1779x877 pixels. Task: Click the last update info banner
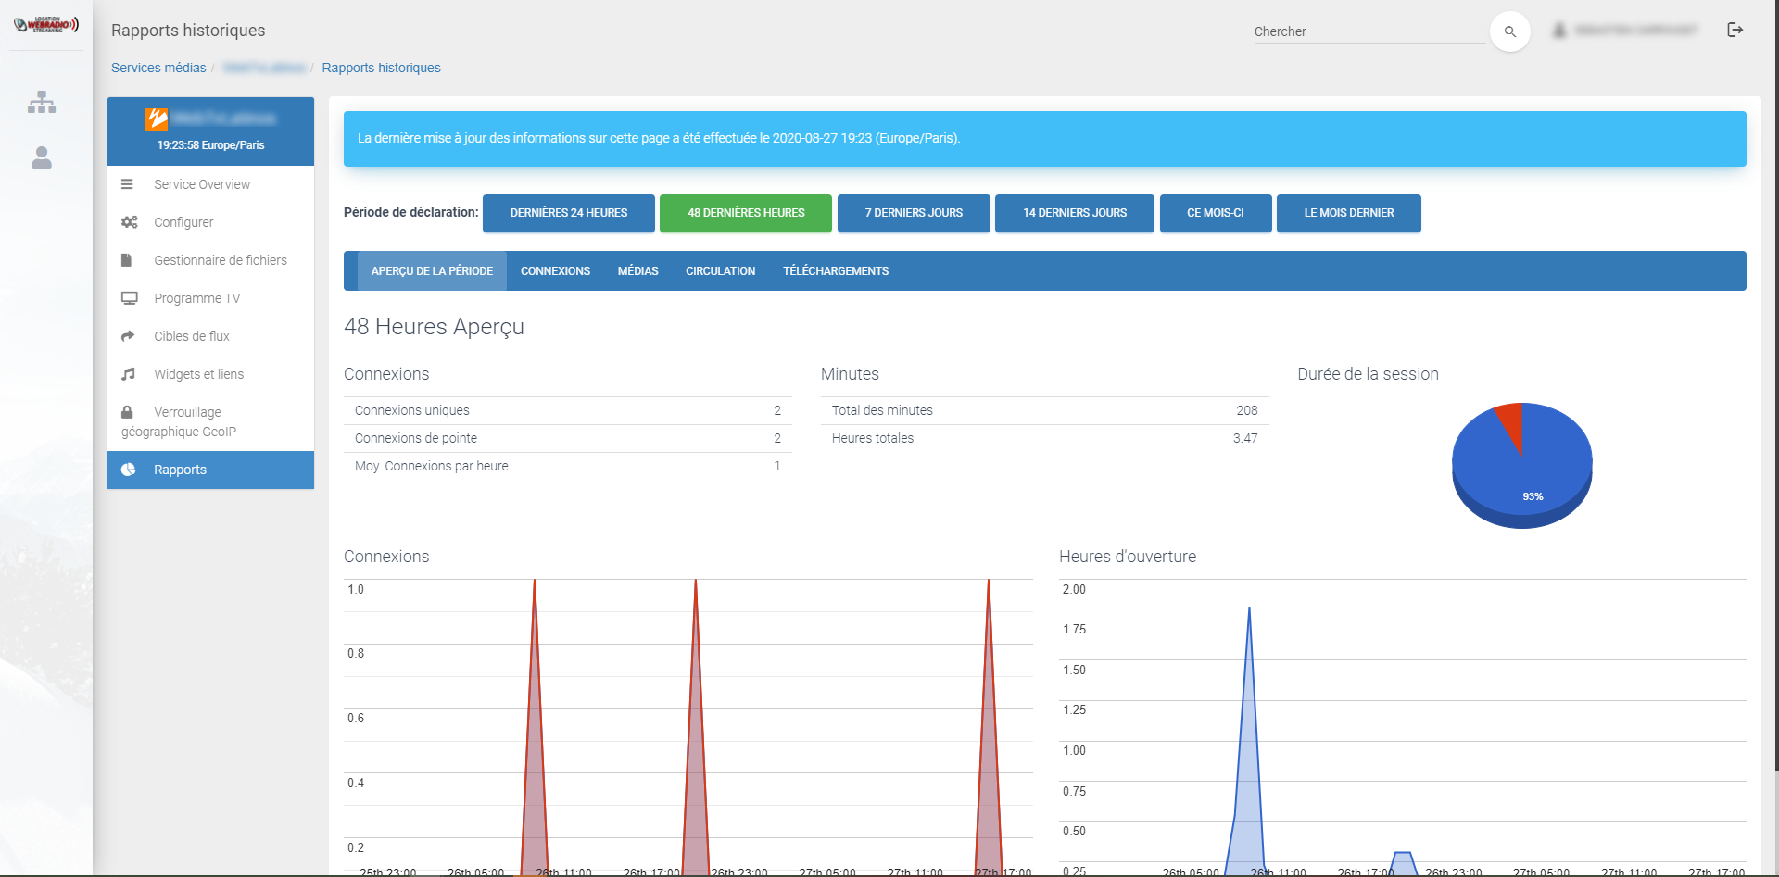(1044, 139)
